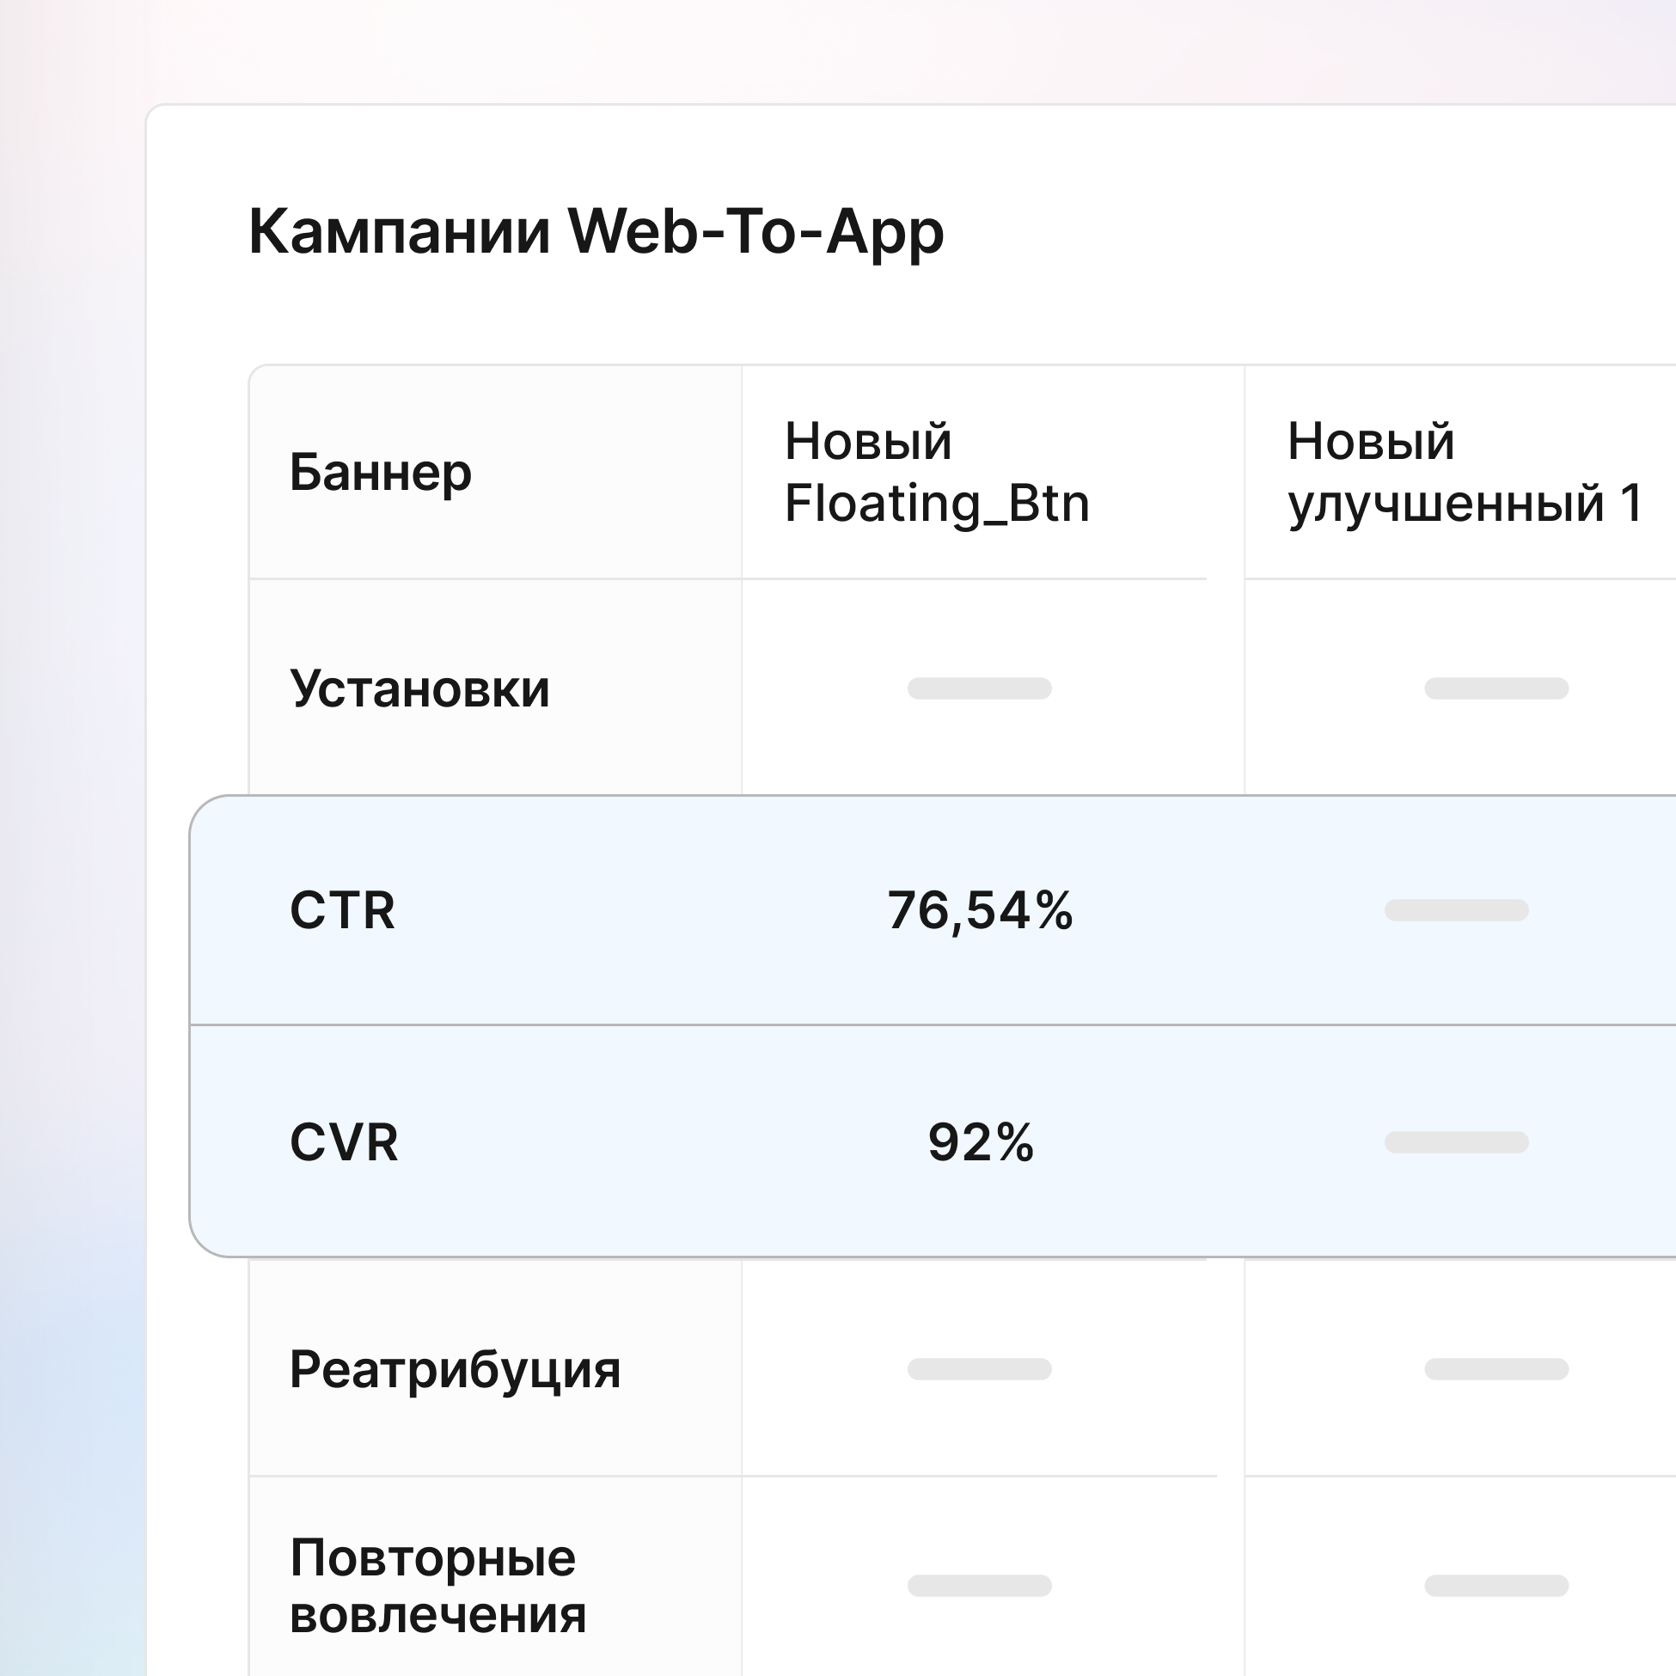Select the CVR row label
The image size is (1676, 1676).
pyautogui.click(x=344, y=1142)
